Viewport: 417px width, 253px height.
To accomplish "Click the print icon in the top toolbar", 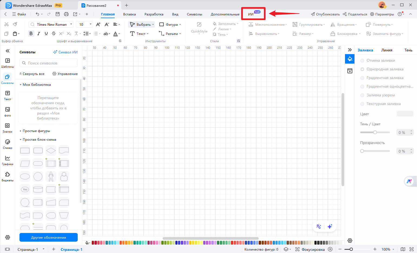I will coord(66,14).
